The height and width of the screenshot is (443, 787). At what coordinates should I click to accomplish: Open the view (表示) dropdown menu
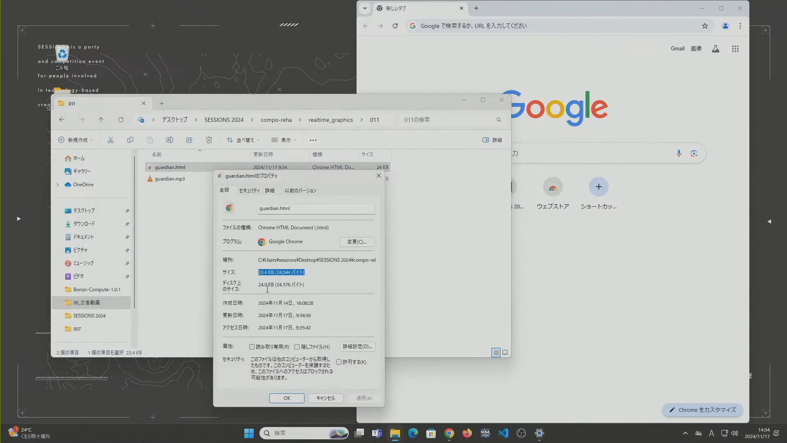point(284,140)
